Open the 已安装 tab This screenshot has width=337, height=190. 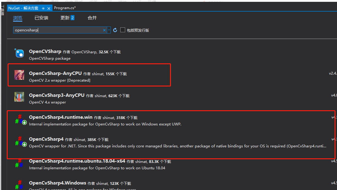click(x=42, y=18)
